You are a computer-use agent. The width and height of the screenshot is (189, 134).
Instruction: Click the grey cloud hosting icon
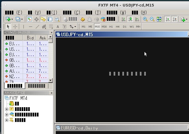point(89,19)
